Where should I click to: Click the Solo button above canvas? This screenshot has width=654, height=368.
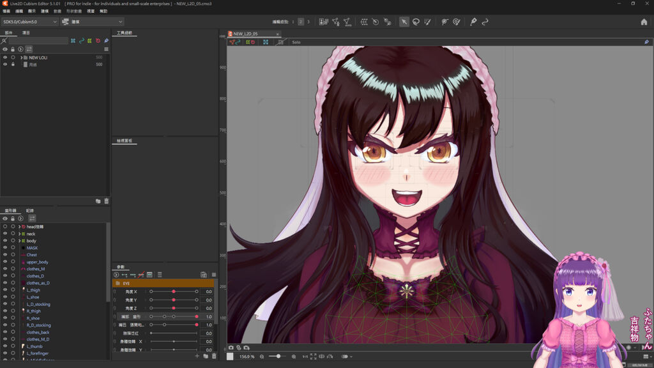pyautogui.click(x=296, y=42)
